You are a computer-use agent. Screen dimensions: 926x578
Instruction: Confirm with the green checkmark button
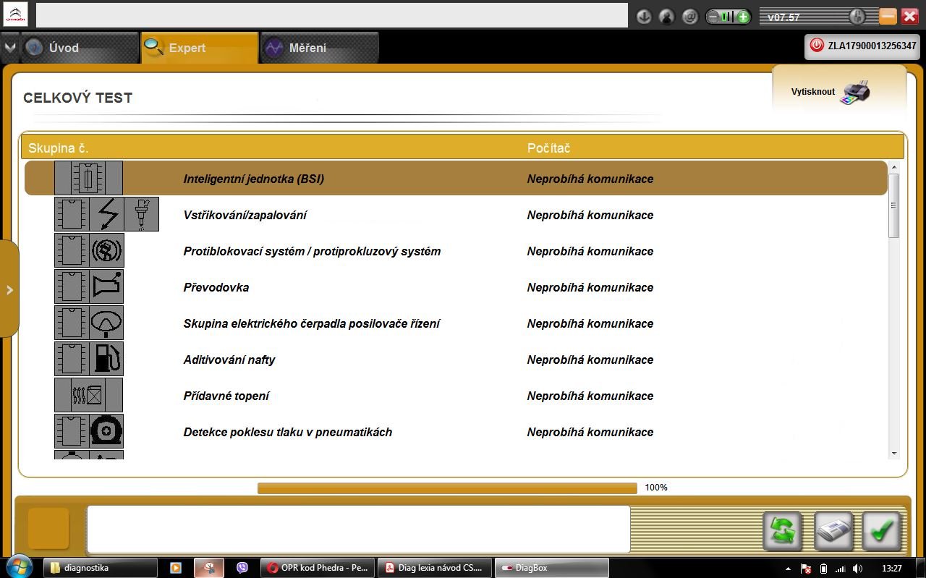[881, 532]
